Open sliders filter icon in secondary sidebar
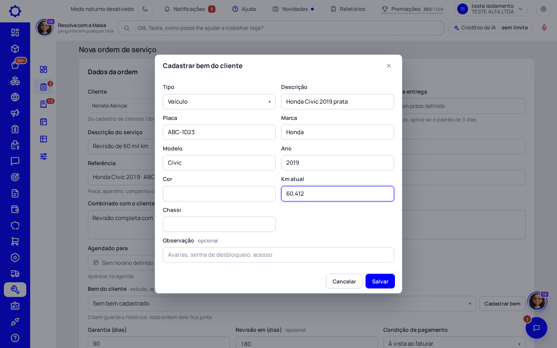 coord(43,156)
